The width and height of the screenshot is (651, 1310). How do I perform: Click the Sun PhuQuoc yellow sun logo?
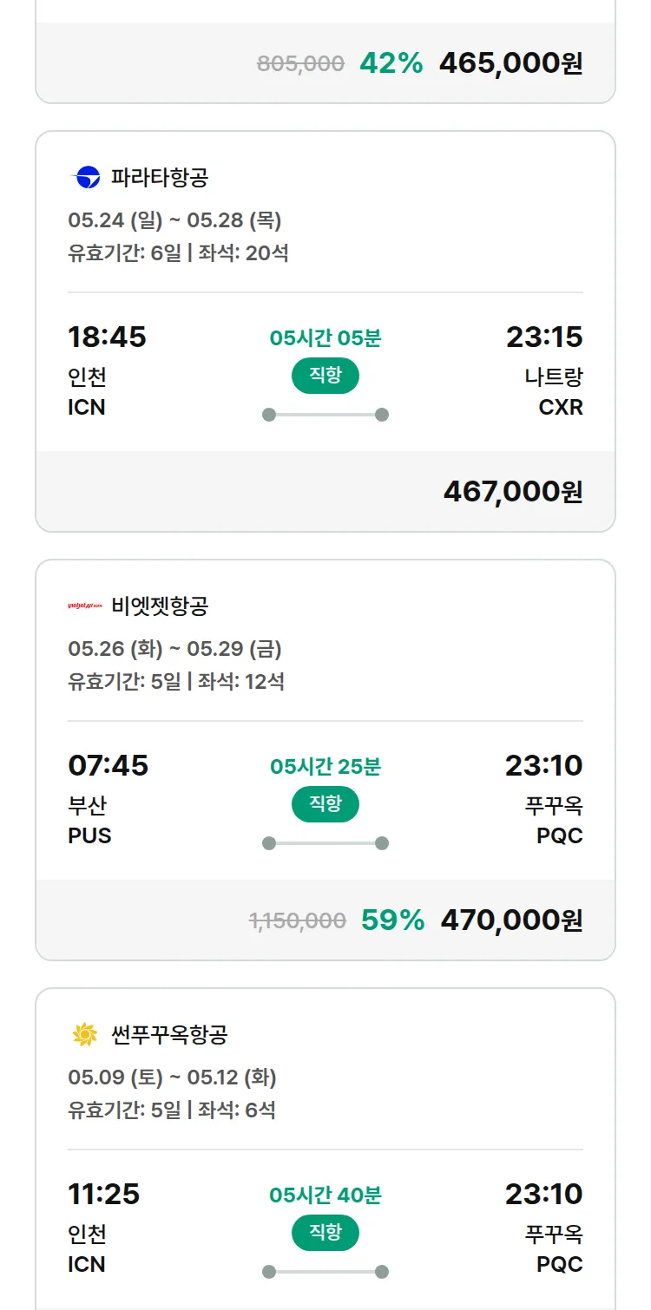(x=85, y=1034)
